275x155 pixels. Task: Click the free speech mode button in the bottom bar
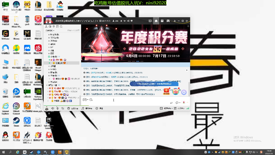point(73,108)
